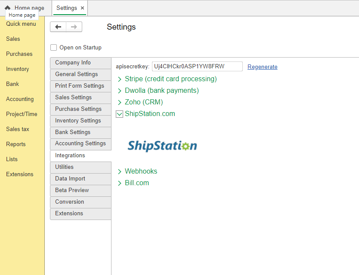The image size is (359, 275).
Task: Expand the Bill.com section
Action: click(119, 183)
